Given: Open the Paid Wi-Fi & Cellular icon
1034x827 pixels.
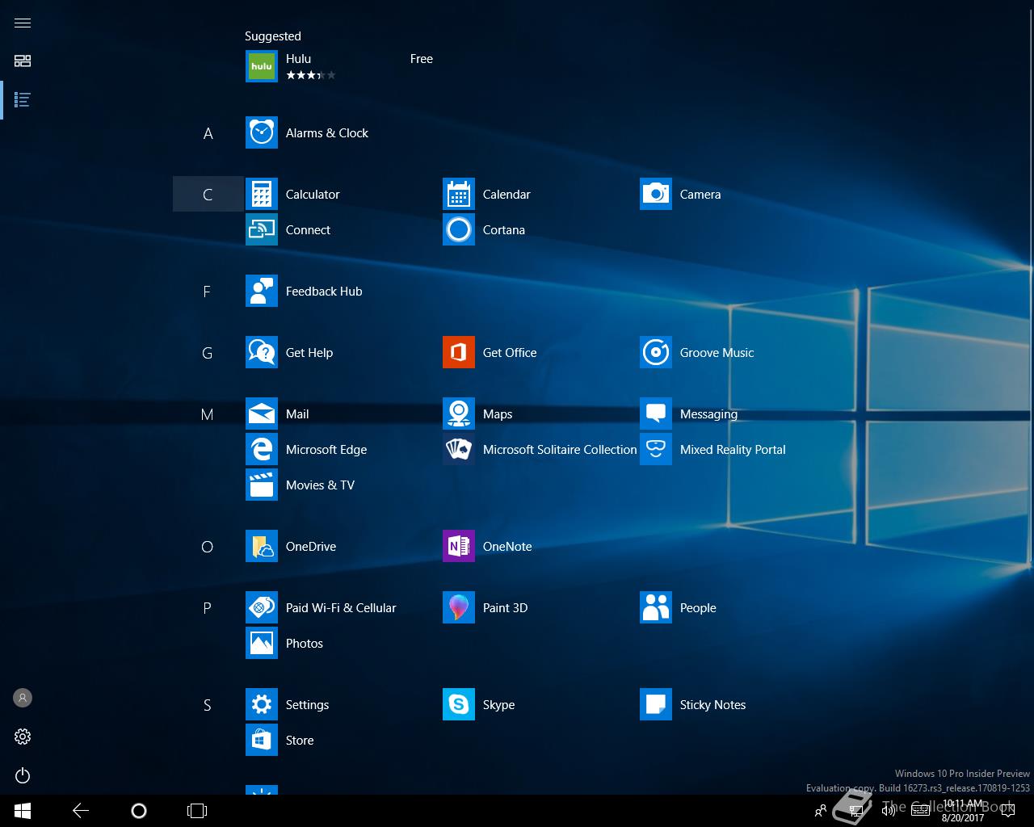Looking at the screenshot, I should [262, 607].
